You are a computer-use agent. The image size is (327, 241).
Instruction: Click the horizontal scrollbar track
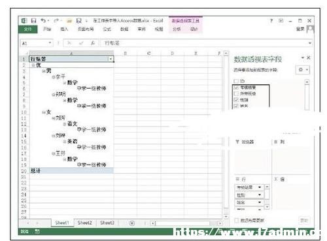pos(183,223)
